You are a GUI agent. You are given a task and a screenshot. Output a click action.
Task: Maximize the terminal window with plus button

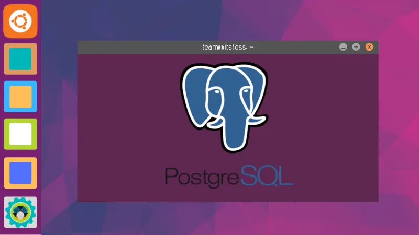356,47
